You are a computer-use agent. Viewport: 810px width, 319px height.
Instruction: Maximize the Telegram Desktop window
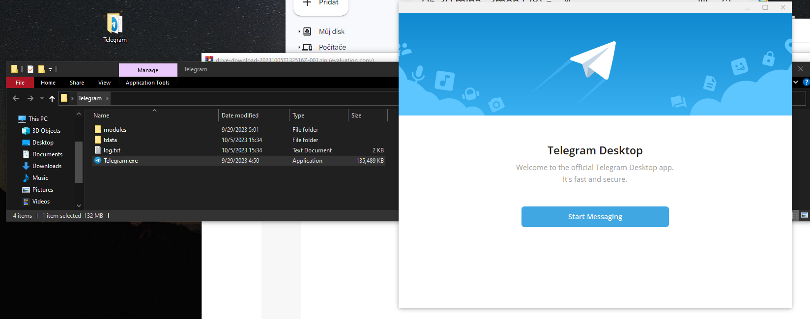765,7
